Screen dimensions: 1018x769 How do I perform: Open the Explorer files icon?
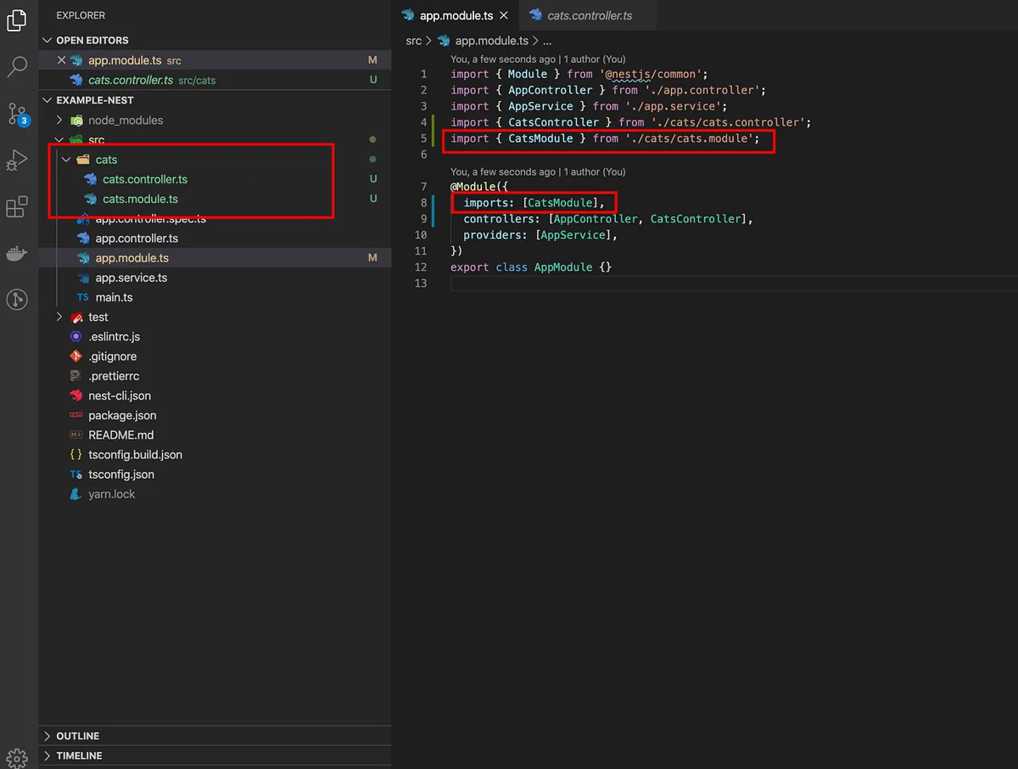17,20
